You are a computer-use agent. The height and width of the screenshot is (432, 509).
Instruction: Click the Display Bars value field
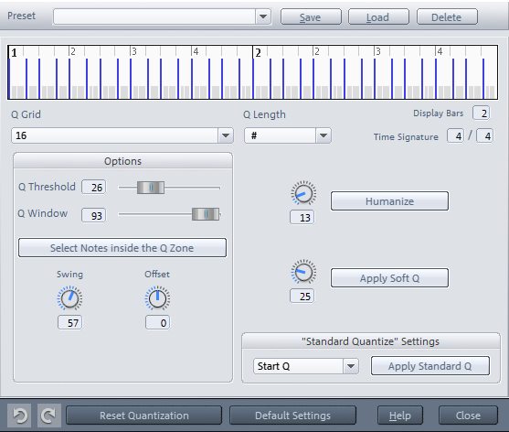[x=481, y=113]
